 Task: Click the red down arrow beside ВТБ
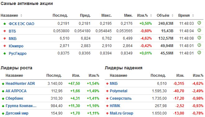[5, 31]
